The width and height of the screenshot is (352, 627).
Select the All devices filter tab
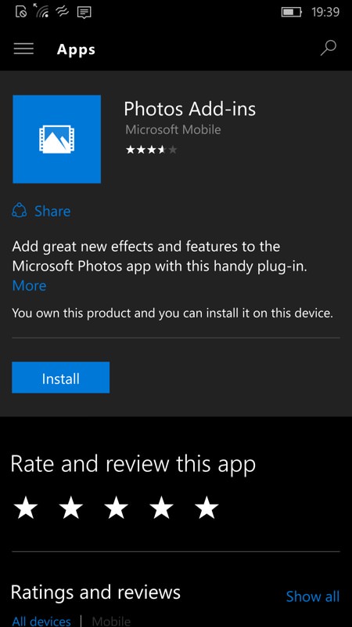[41, 621]
